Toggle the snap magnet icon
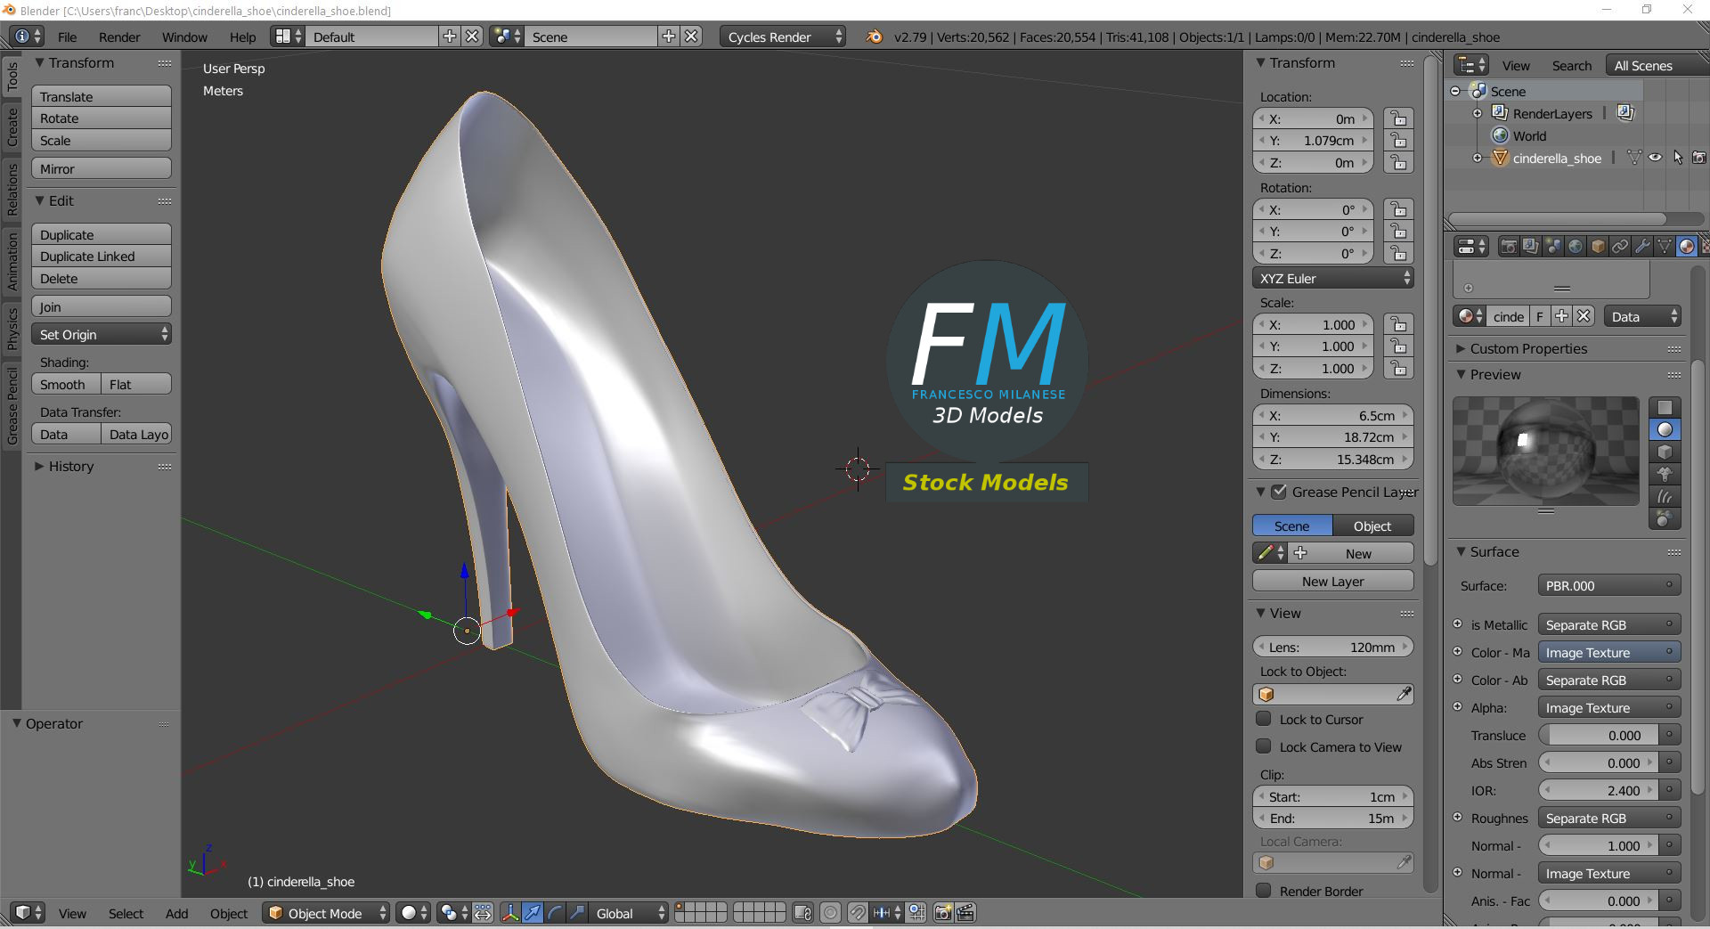 click(857, 913)
